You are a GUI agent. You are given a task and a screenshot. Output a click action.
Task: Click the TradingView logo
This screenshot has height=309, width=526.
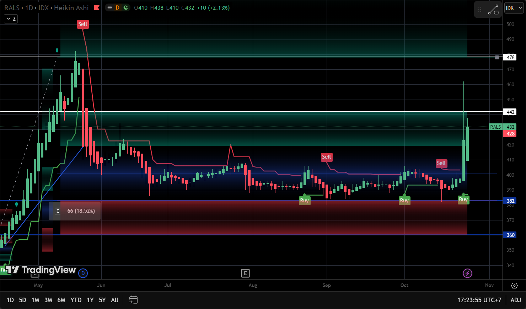(41, 270)
